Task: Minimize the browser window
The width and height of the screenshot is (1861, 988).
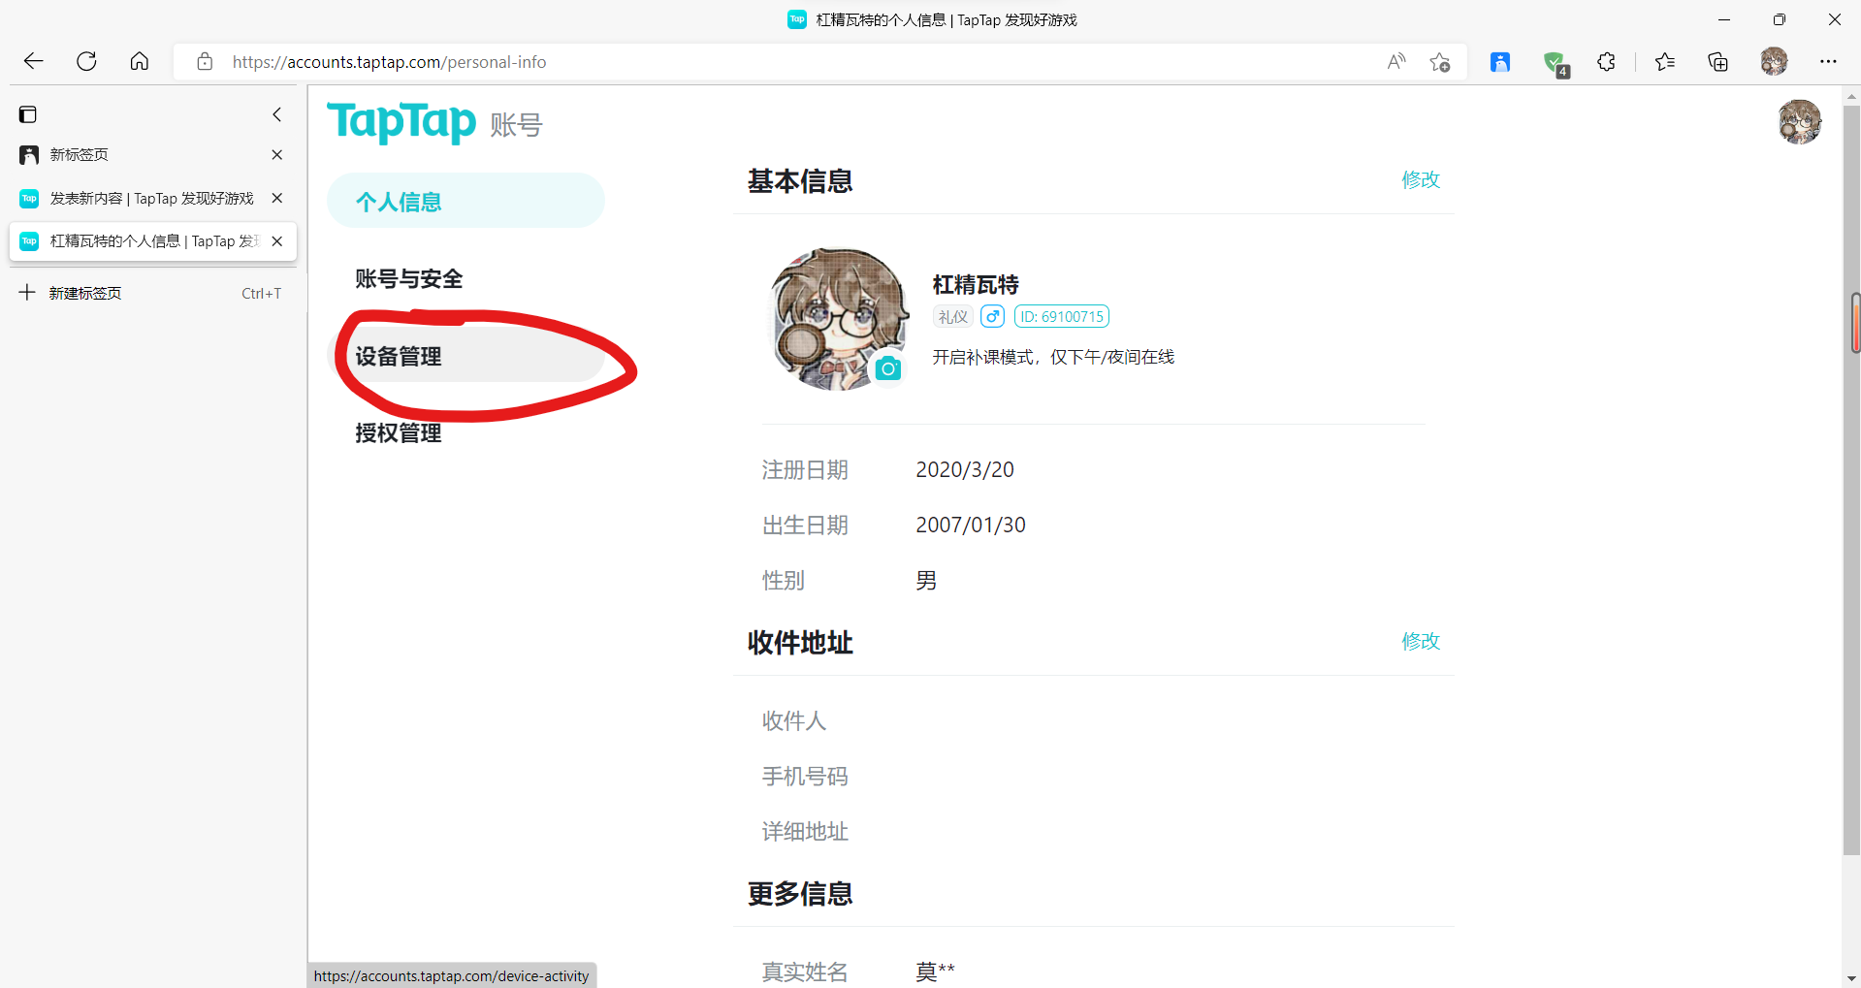Action: click(1724, 19)
